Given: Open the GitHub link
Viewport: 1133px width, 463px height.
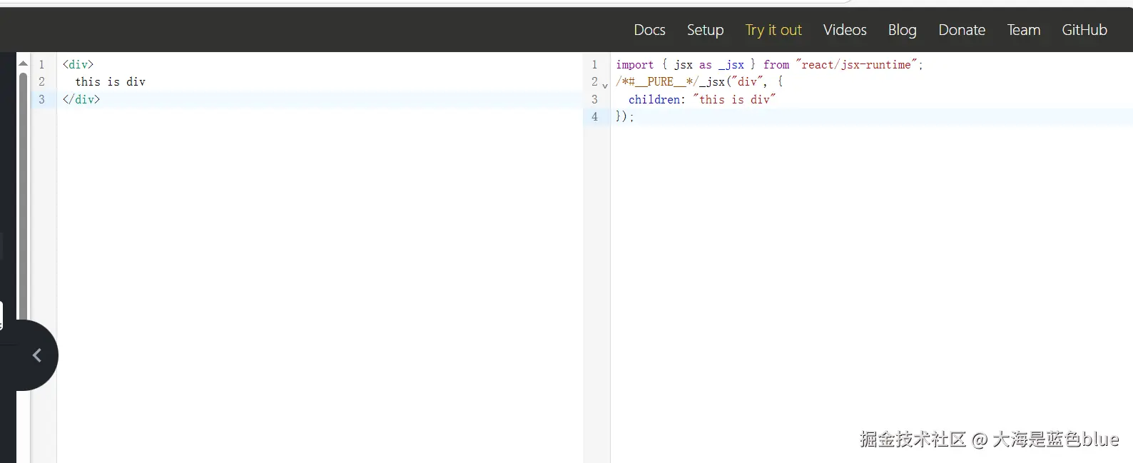Looking at the screenshot, I should click(x=1084, y=30).
